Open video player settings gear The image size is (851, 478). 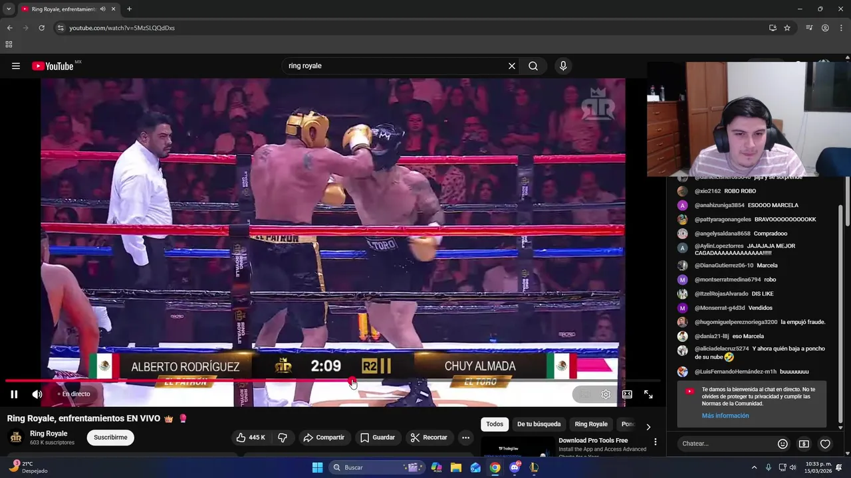pos(606,394)
